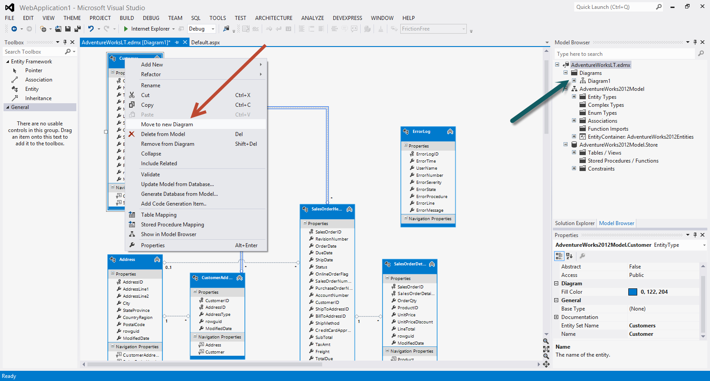The image size is (710, 381).
Task: Switch to the Default.aspx tab
Action: (205, 43)
